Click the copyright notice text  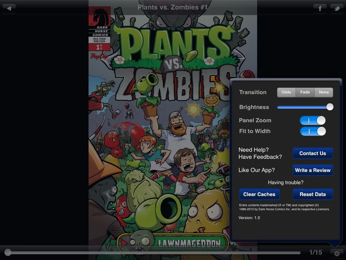point(284,207)
